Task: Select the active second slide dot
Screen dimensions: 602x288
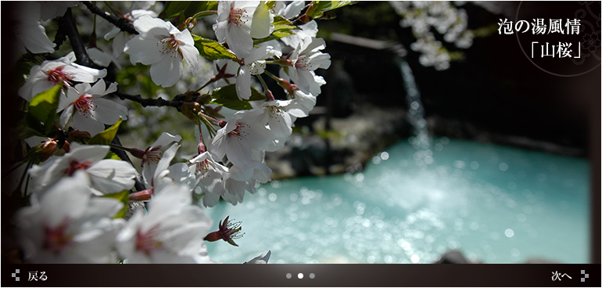Action: tap(300, 275)
